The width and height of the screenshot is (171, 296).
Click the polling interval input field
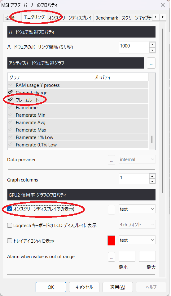click(134, 47)
